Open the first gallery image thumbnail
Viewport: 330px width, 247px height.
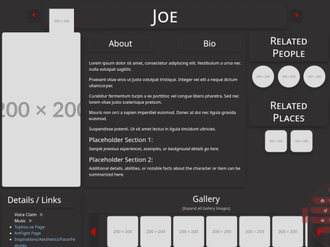pos(123,232)
